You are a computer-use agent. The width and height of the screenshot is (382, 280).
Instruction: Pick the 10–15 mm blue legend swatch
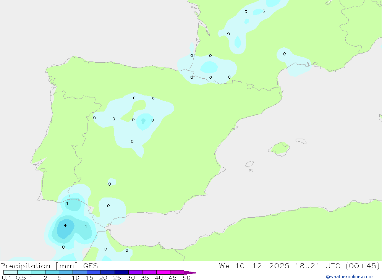(x=80, y=272)
